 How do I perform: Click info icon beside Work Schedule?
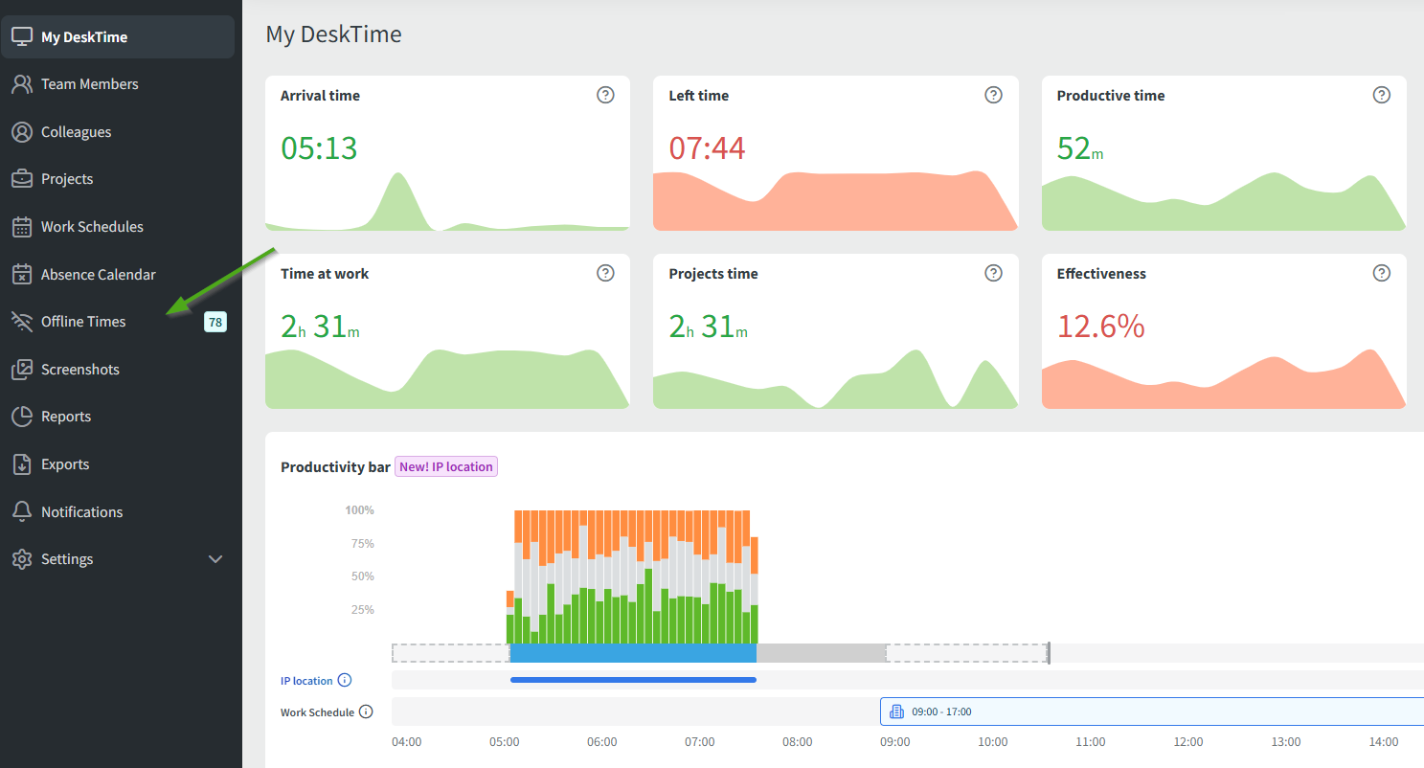366,712
